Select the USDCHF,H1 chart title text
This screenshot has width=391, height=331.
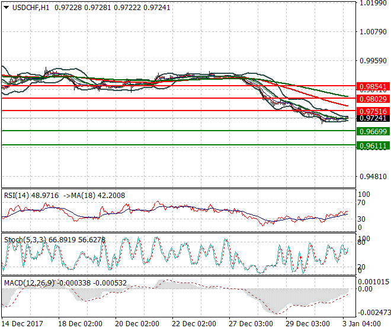tap(31, 8)
